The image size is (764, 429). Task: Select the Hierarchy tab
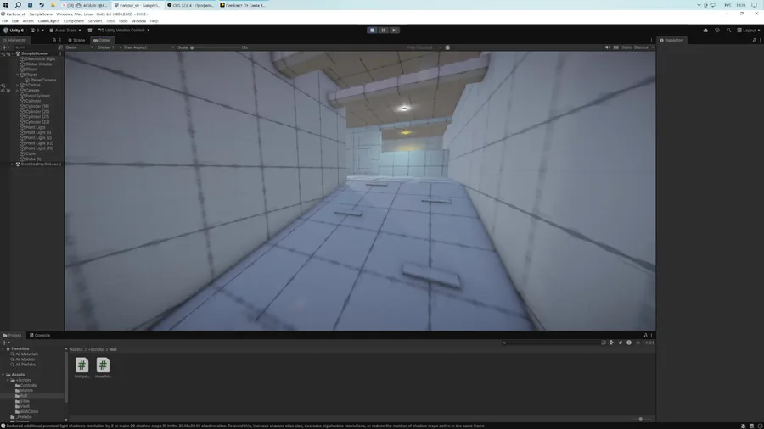[14, 41]
